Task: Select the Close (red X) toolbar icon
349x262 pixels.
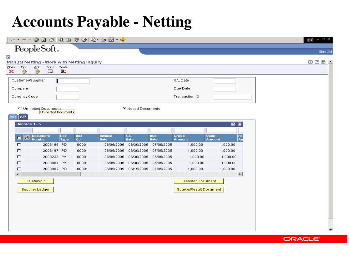Action: coord(11,72)
